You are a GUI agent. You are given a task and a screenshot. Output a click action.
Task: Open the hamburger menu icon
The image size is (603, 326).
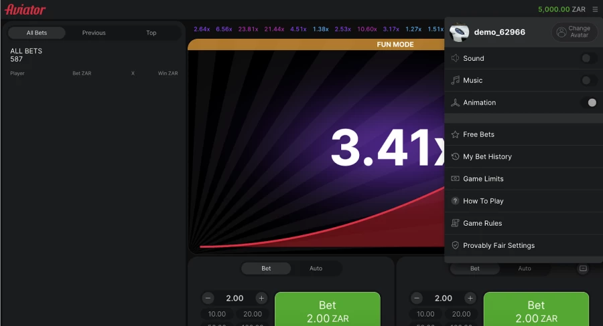pos(595,9)
